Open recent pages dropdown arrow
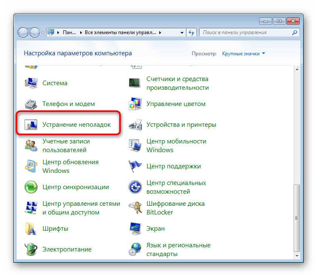Viewport: 317px width, 276px height. pyautogui.click(x=43, y=32)
